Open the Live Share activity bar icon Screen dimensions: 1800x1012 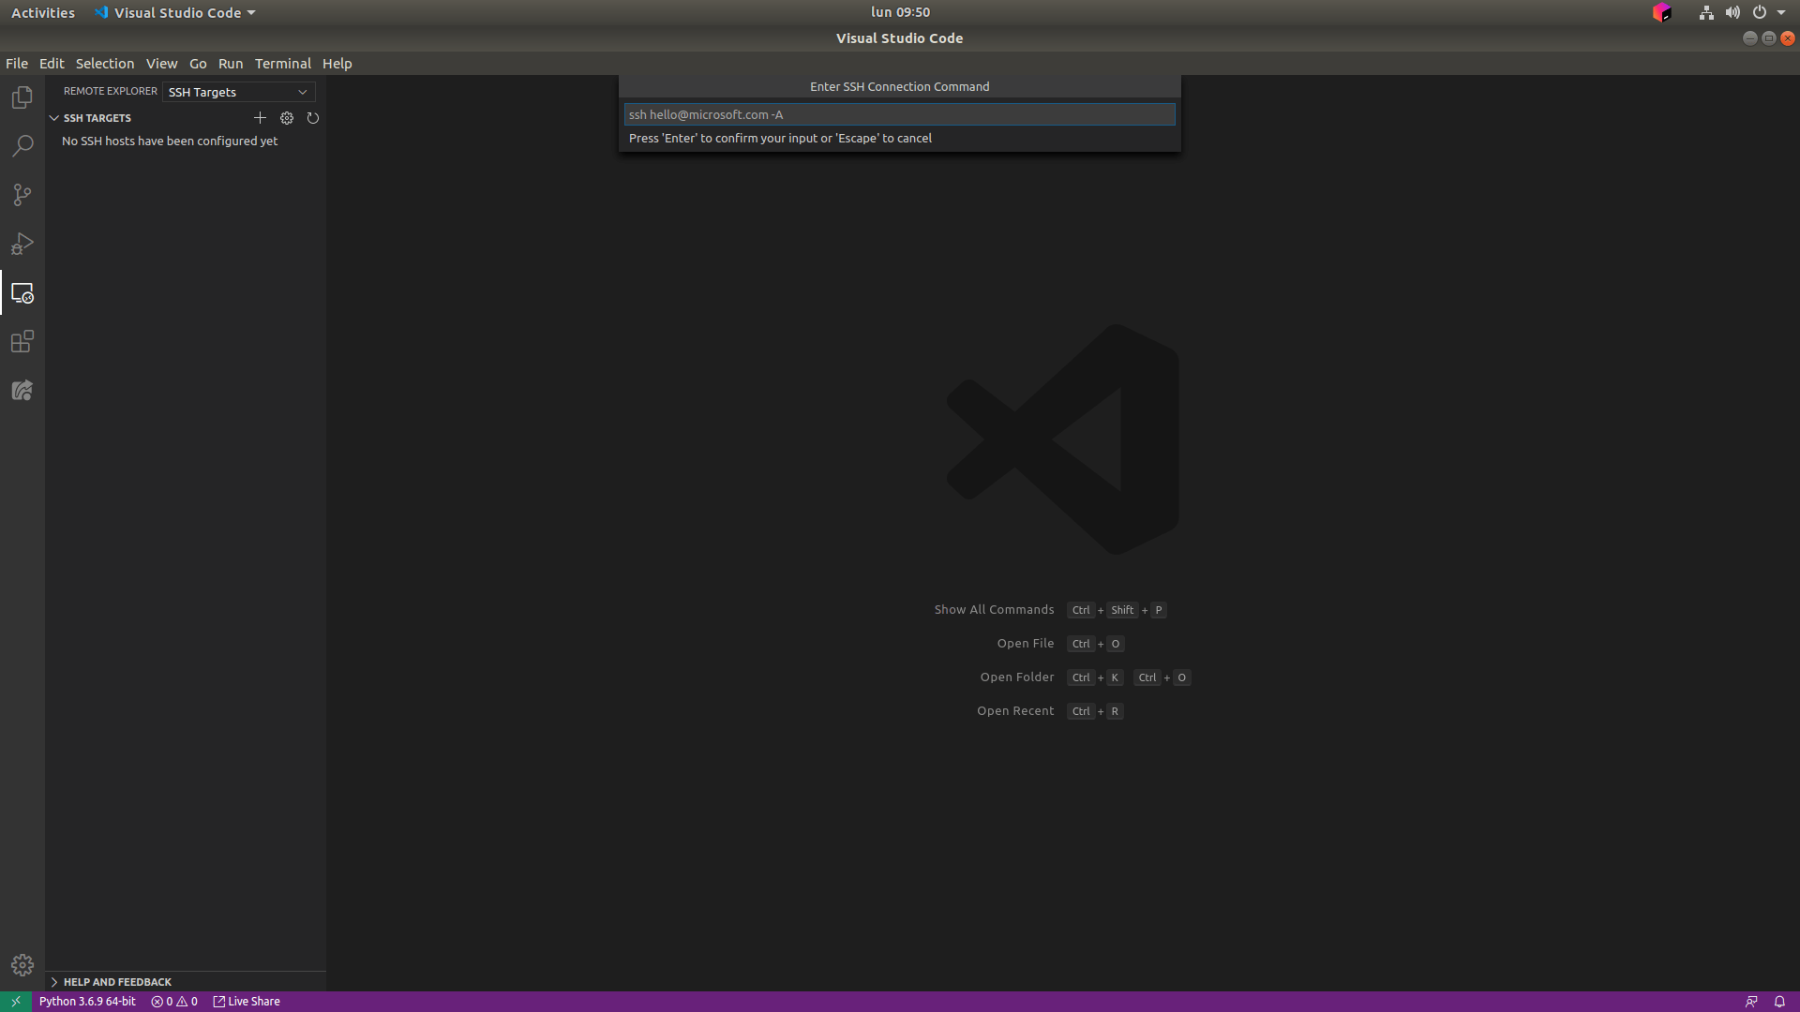click(x=22, y=390)
